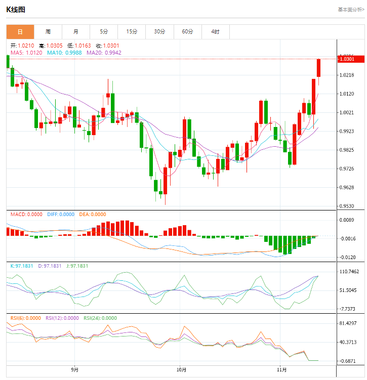The width and height of the screenshot is (367, 380).
Task: Select the 日 daily chart tab
Action: [x=20, y=32]
